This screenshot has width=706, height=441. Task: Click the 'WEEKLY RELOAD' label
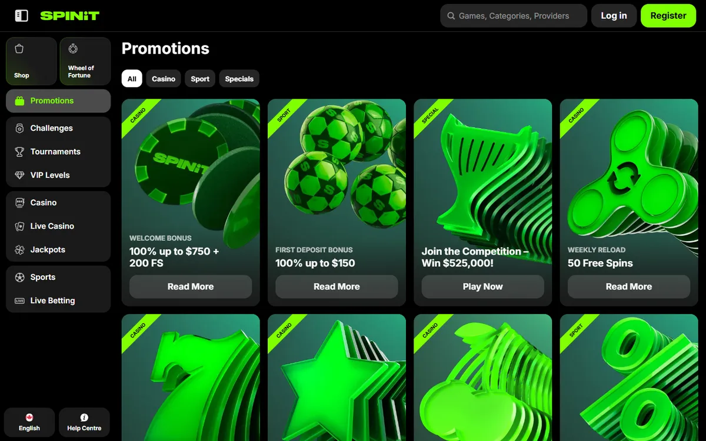(597, 250)
